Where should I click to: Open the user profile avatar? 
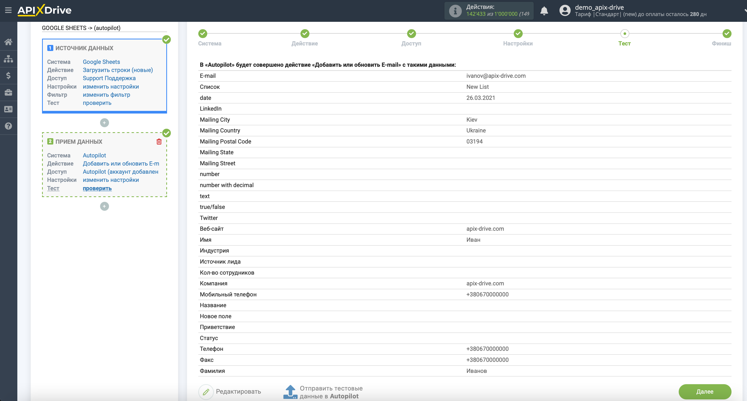565,11
